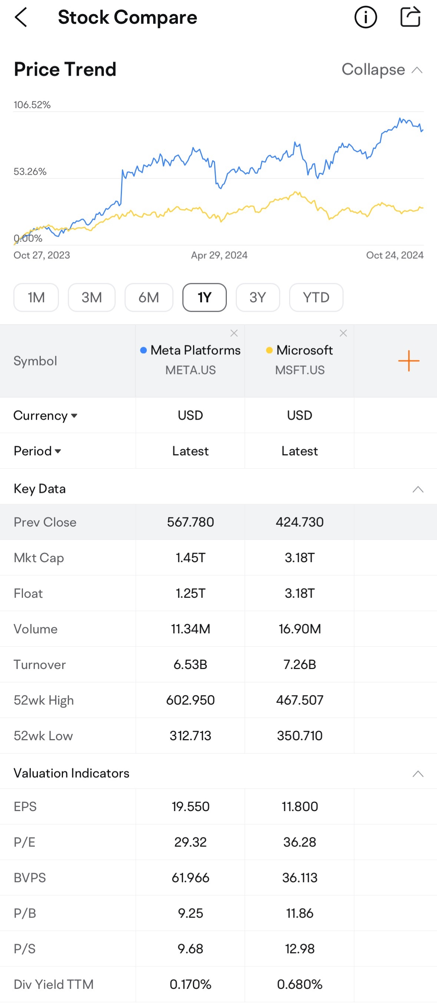Tap Meta's Div Yield 0.170%
The image size is (437, 1007).
[x=191, y=984]
